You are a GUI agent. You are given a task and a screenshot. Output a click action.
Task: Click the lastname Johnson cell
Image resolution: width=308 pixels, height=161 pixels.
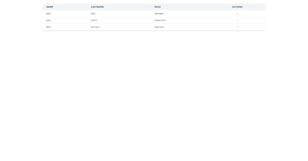click(x=95, y=27)
